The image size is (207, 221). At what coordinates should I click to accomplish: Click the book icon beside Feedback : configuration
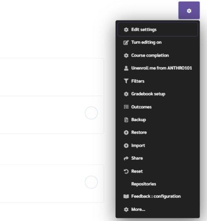point(126,196)
